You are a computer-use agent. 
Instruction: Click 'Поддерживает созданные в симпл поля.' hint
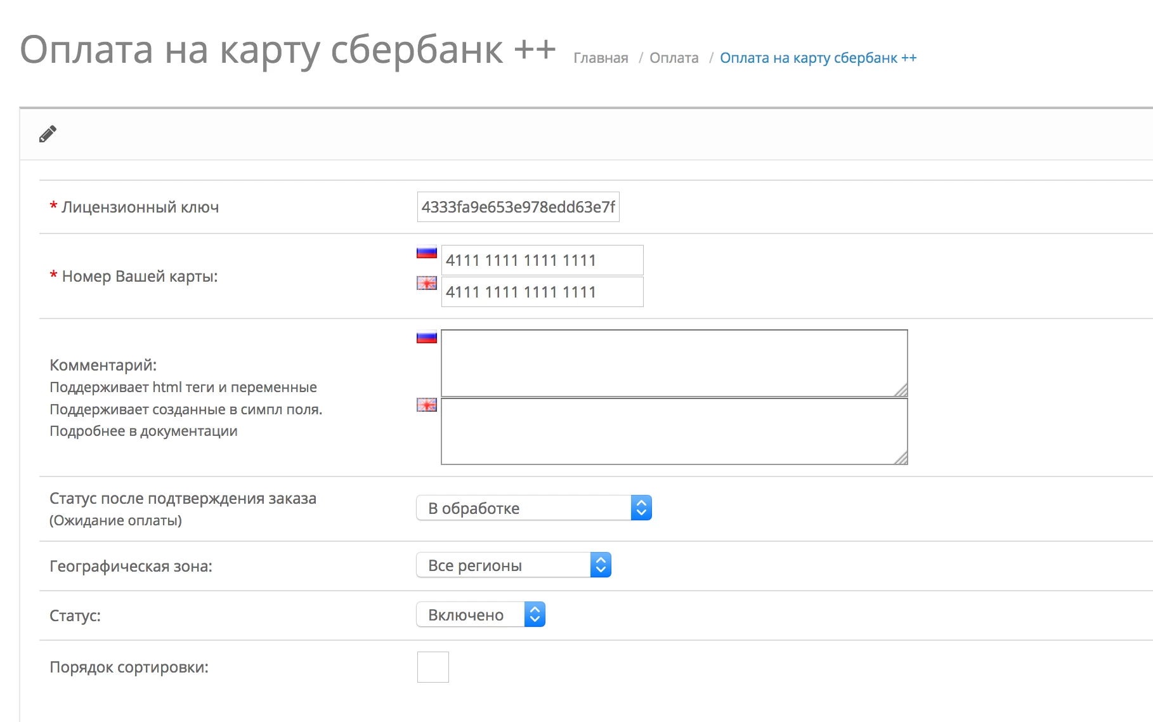pos(186,409)
